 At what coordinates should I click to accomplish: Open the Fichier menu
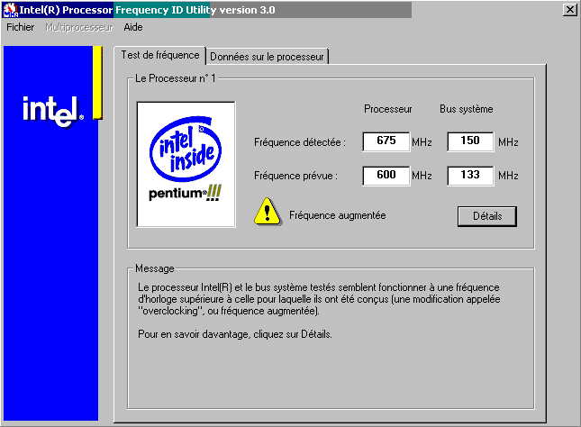[21, 27]
